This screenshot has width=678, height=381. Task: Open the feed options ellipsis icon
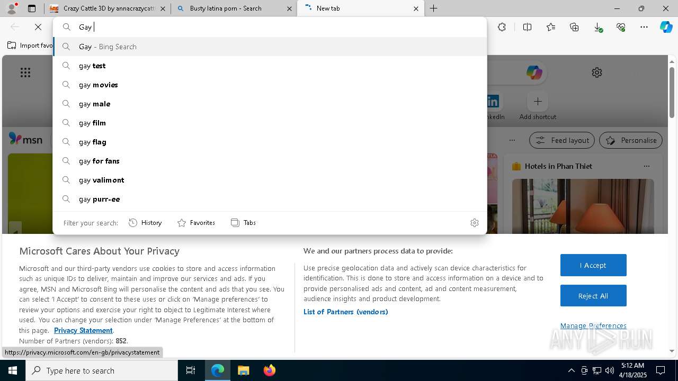point(512,140)
